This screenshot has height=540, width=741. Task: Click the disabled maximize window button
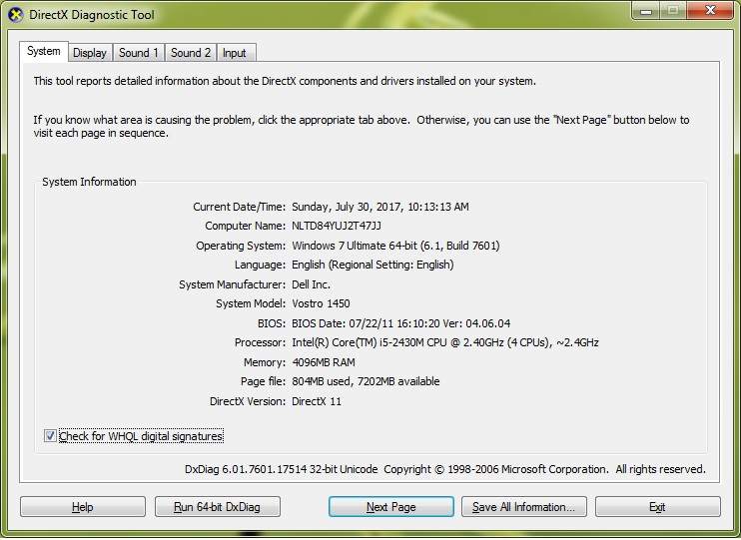673,12
